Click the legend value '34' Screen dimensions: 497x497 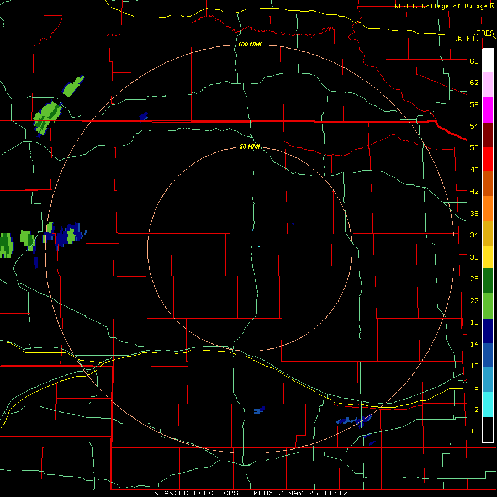474,235
